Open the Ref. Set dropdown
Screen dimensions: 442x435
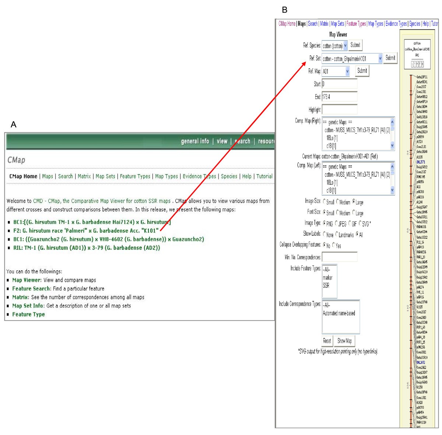[x=352, y=59]
